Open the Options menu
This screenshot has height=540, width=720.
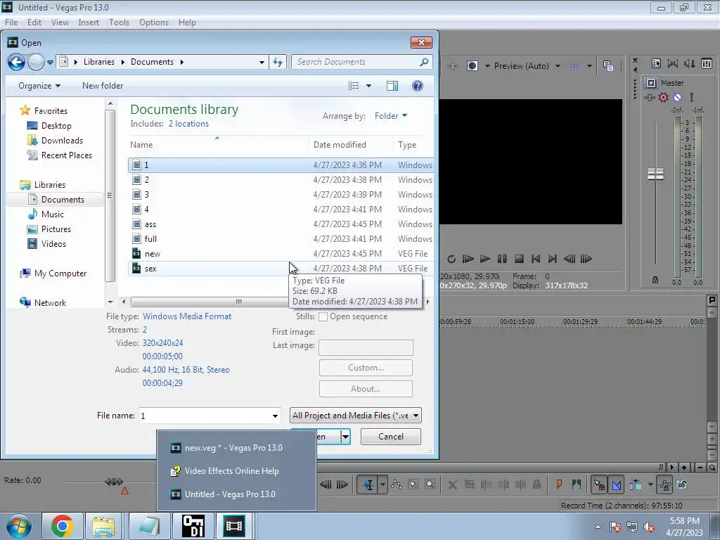(x=154, y=22)
